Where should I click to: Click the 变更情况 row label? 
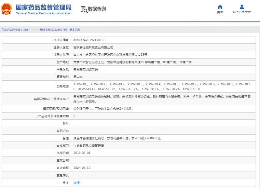(62, 175)
